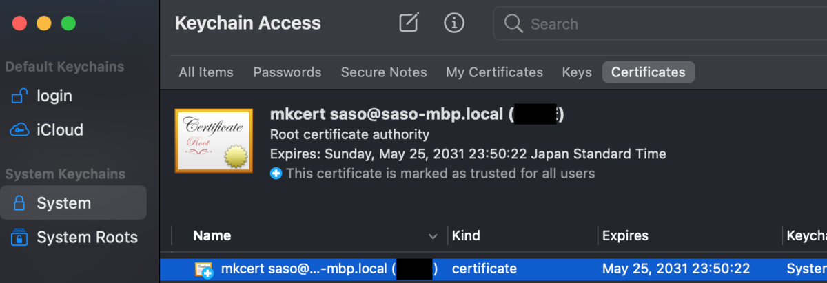This screenshot has height=283, width=827.
Task: Click into the Search field
Action: click(x=660, y=24)
